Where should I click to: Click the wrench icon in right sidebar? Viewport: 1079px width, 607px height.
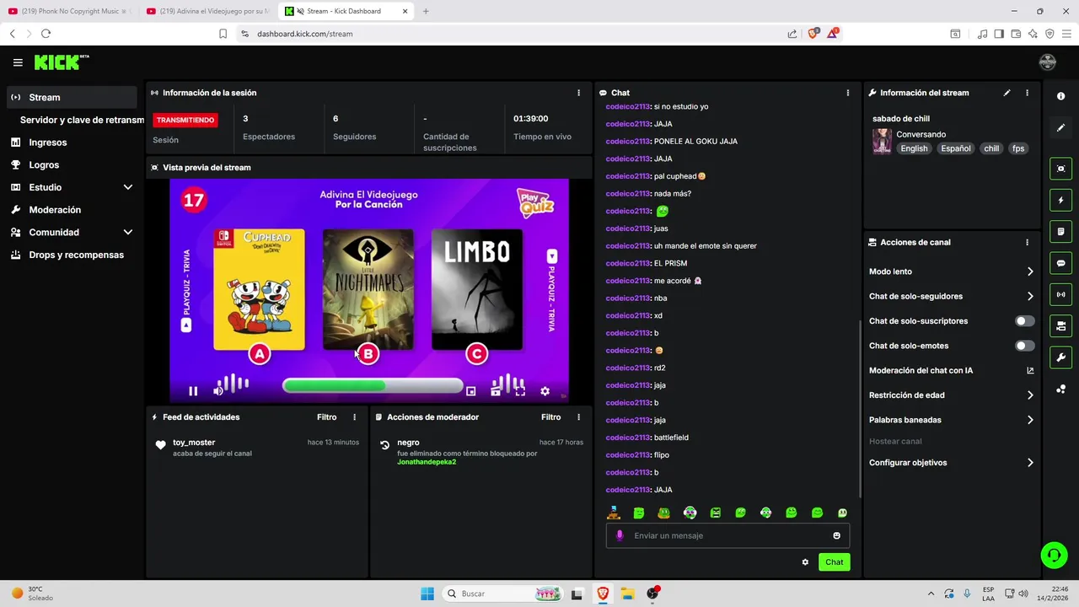coord(1060,357)
